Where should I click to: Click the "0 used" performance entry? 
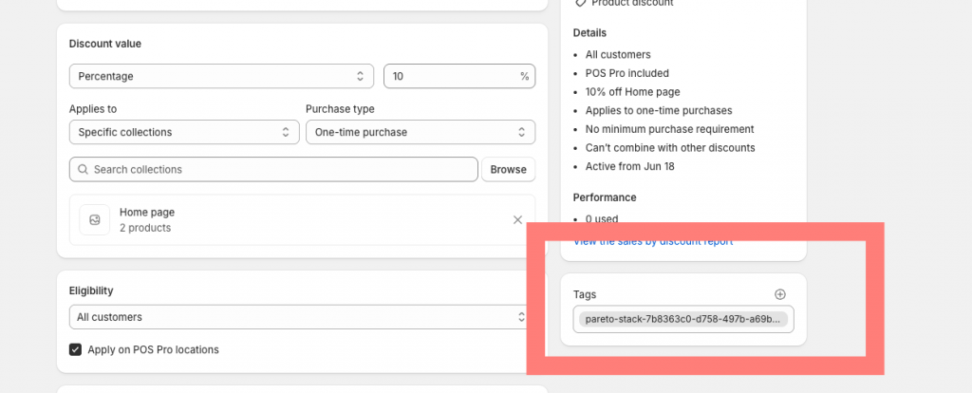tap(602, 219)
